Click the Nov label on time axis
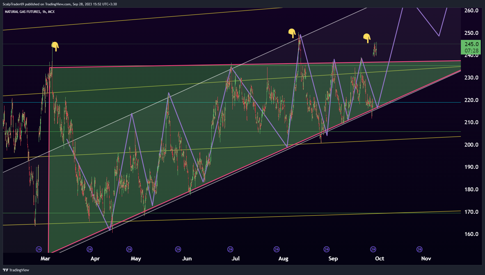 (426, 258)
